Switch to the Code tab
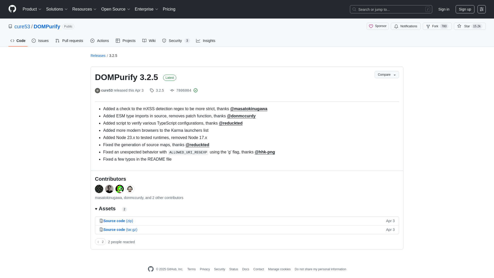The image size is (494, 278). (18, 41)
